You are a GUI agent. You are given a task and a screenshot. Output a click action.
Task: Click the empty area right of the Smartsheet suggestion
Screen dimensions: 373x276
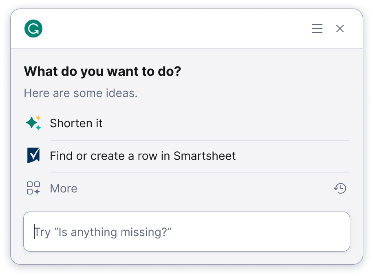(294, 156)
